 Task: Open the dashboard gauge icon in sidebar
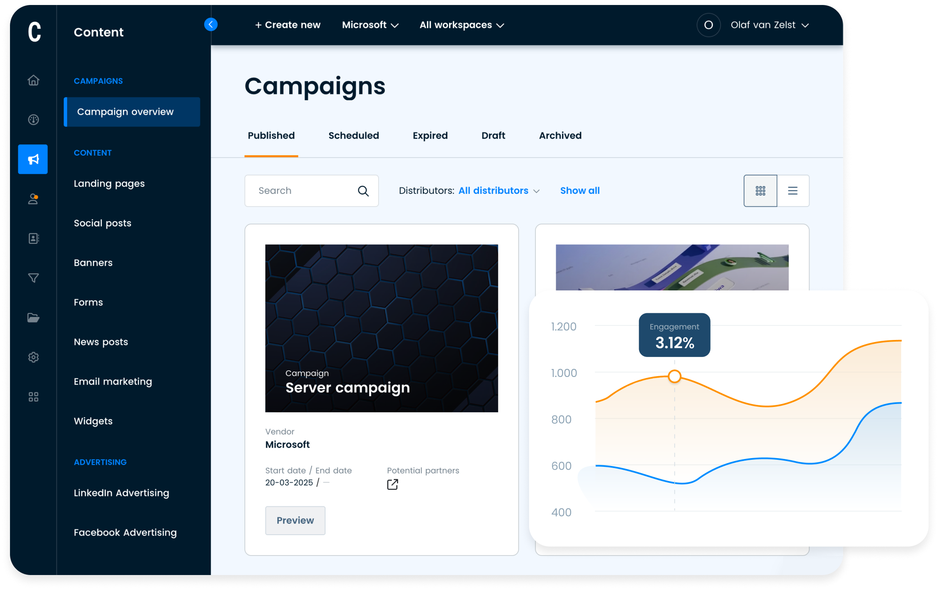pos(33,120)
